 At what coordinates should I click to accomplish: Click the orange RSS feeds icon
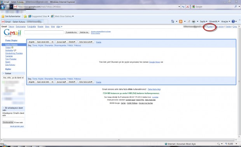click(181, 21)
